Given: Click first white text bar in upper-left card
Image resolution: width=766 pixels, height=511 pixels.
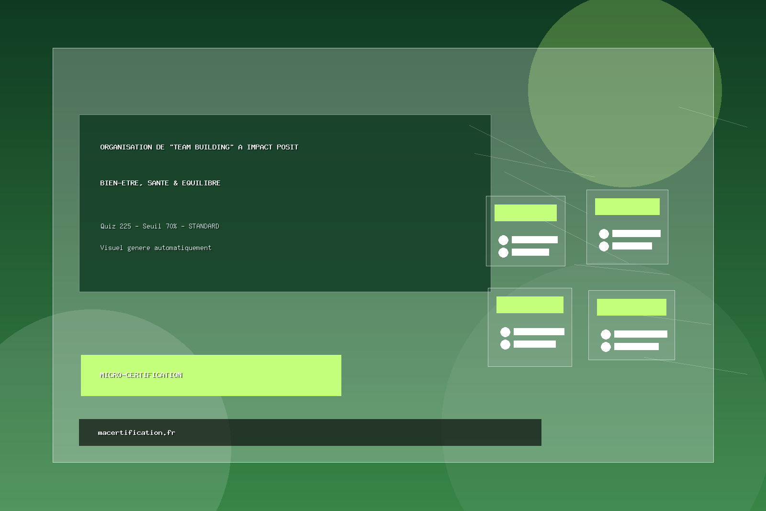Looking at the screenshot, I should [534, 239].
